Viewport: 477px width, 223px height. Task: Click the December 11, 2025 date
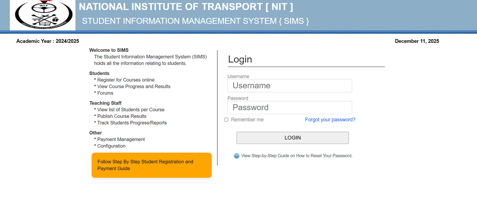(x=417, y=41)
